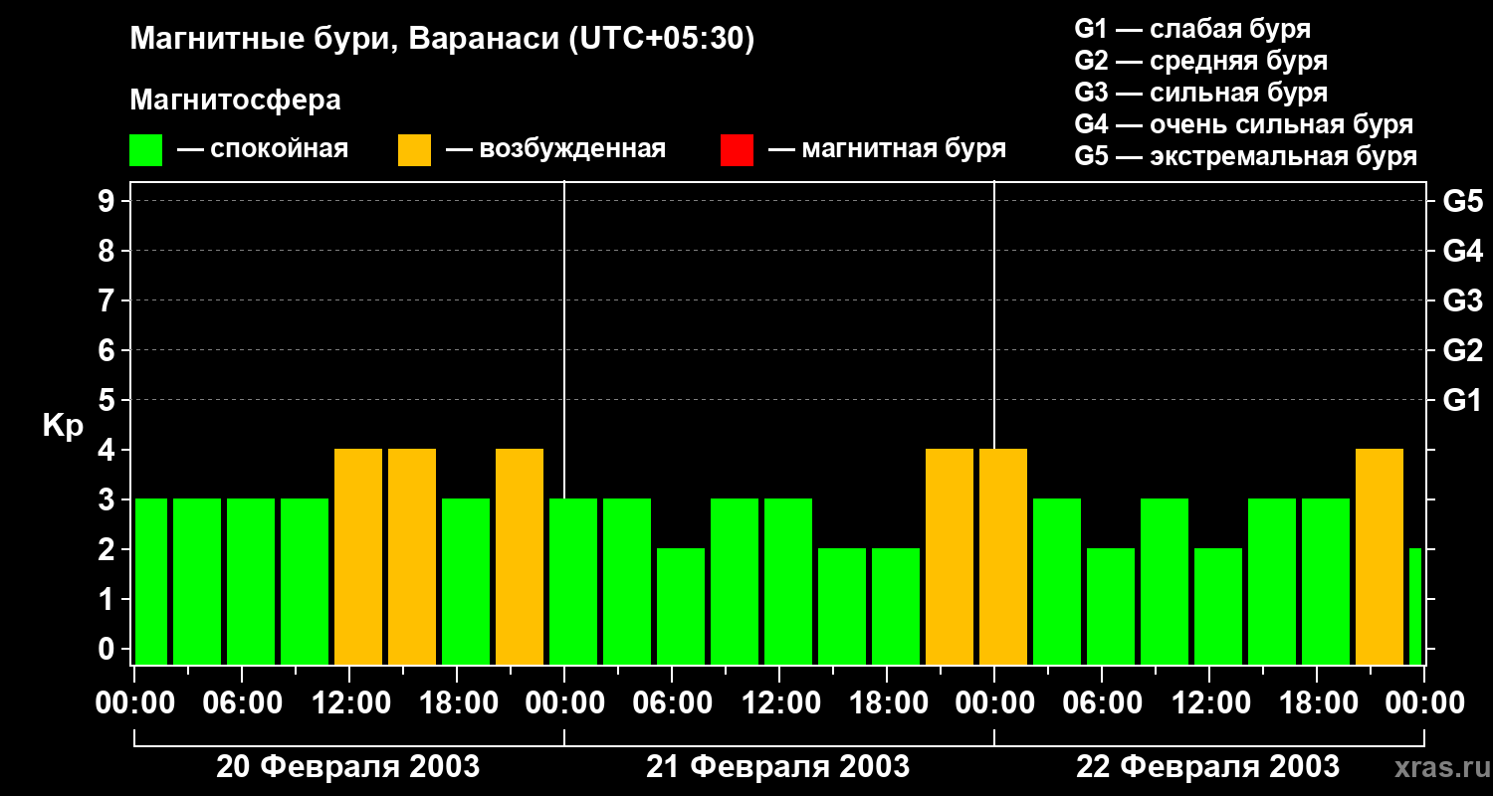Click the '06:00' time label under 22 February
1493x796 pixels.
coord(1102,703)
